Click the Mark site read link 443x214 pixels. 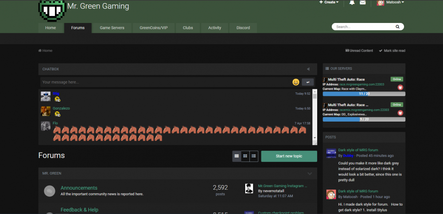click(x=392, y=51)
